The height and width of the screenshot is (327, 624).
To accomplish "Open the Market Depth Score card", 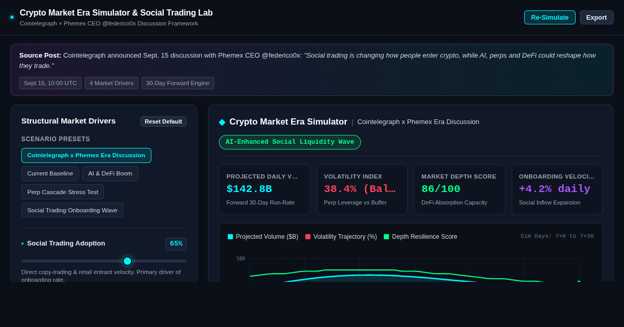I will point(460,189).
